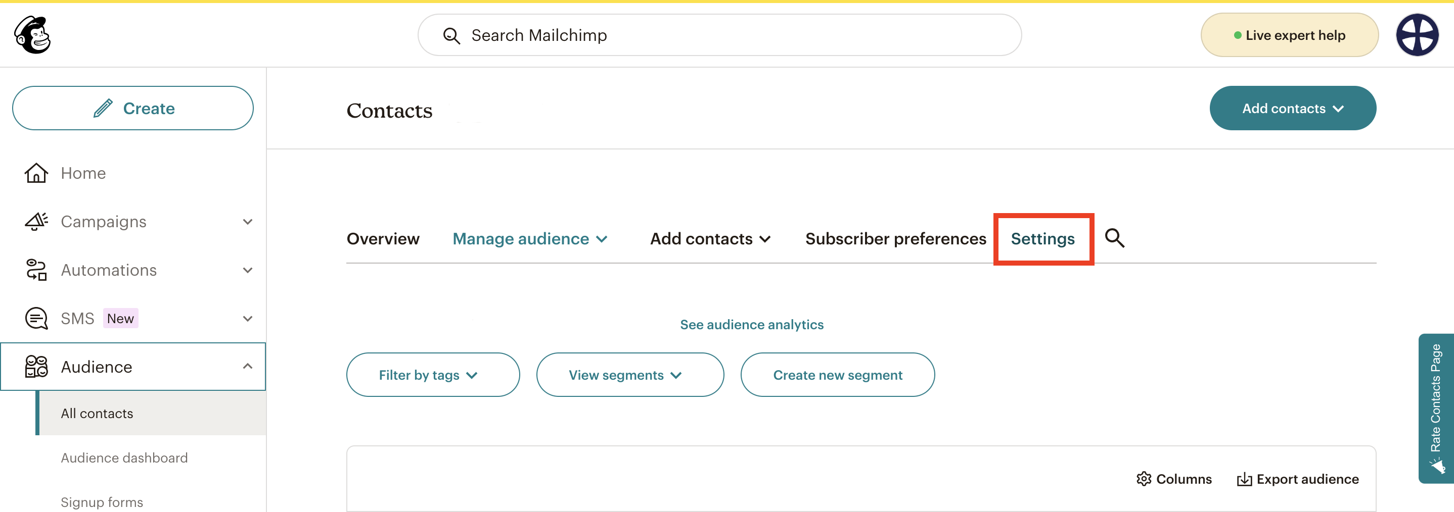Click Create new segment button
The image size is (1454, 512).
point(838,375)
